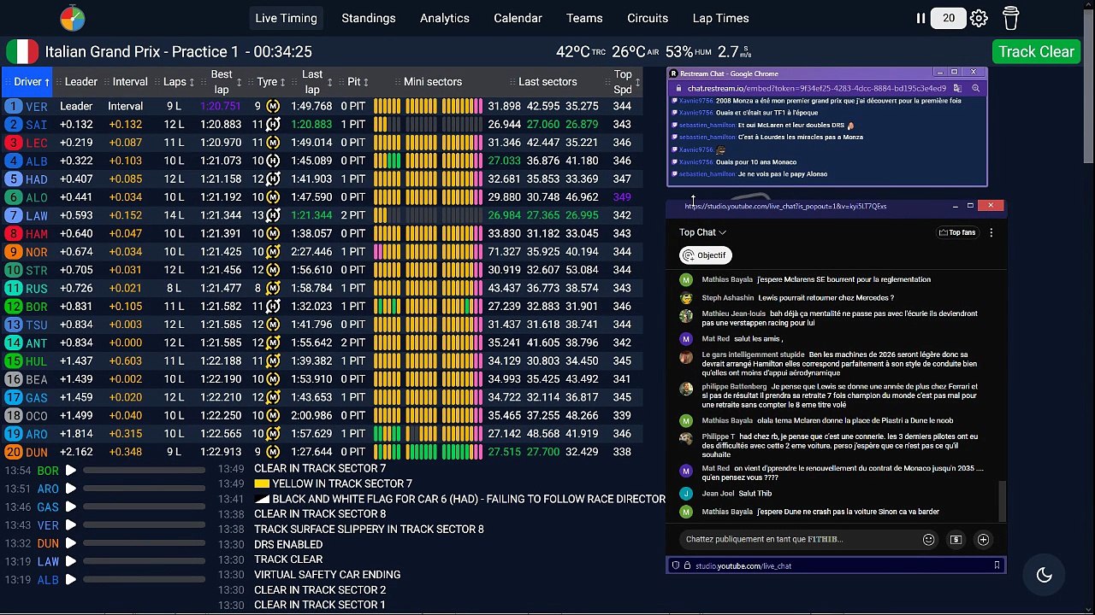
Task: Click the DUN driver label in timing table
Action: point(36,452)
